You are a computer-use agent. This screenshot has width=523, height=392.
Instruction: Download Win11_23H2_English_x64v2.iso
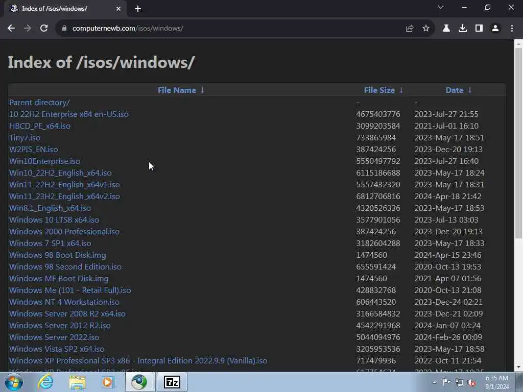click(64, 196)
